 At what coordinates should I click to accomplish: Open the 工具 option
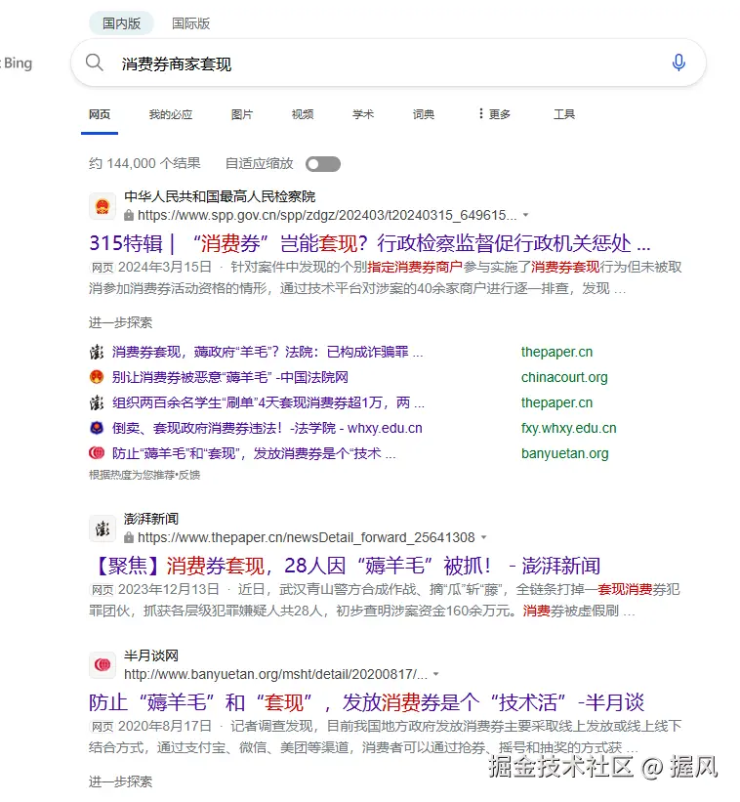564,114
